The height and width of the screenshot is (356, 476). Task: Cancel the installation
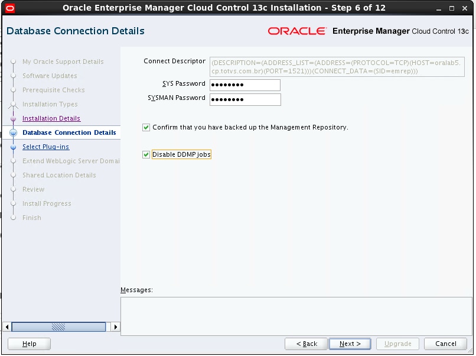coord(445,344)
